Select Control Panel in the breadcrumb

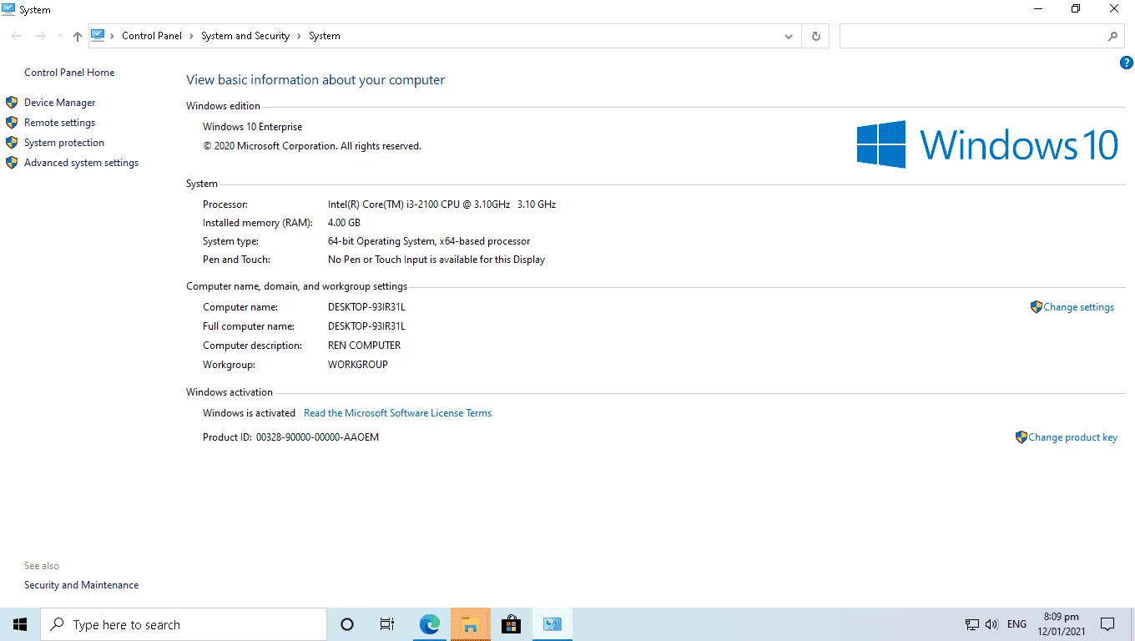coord(152,36)
